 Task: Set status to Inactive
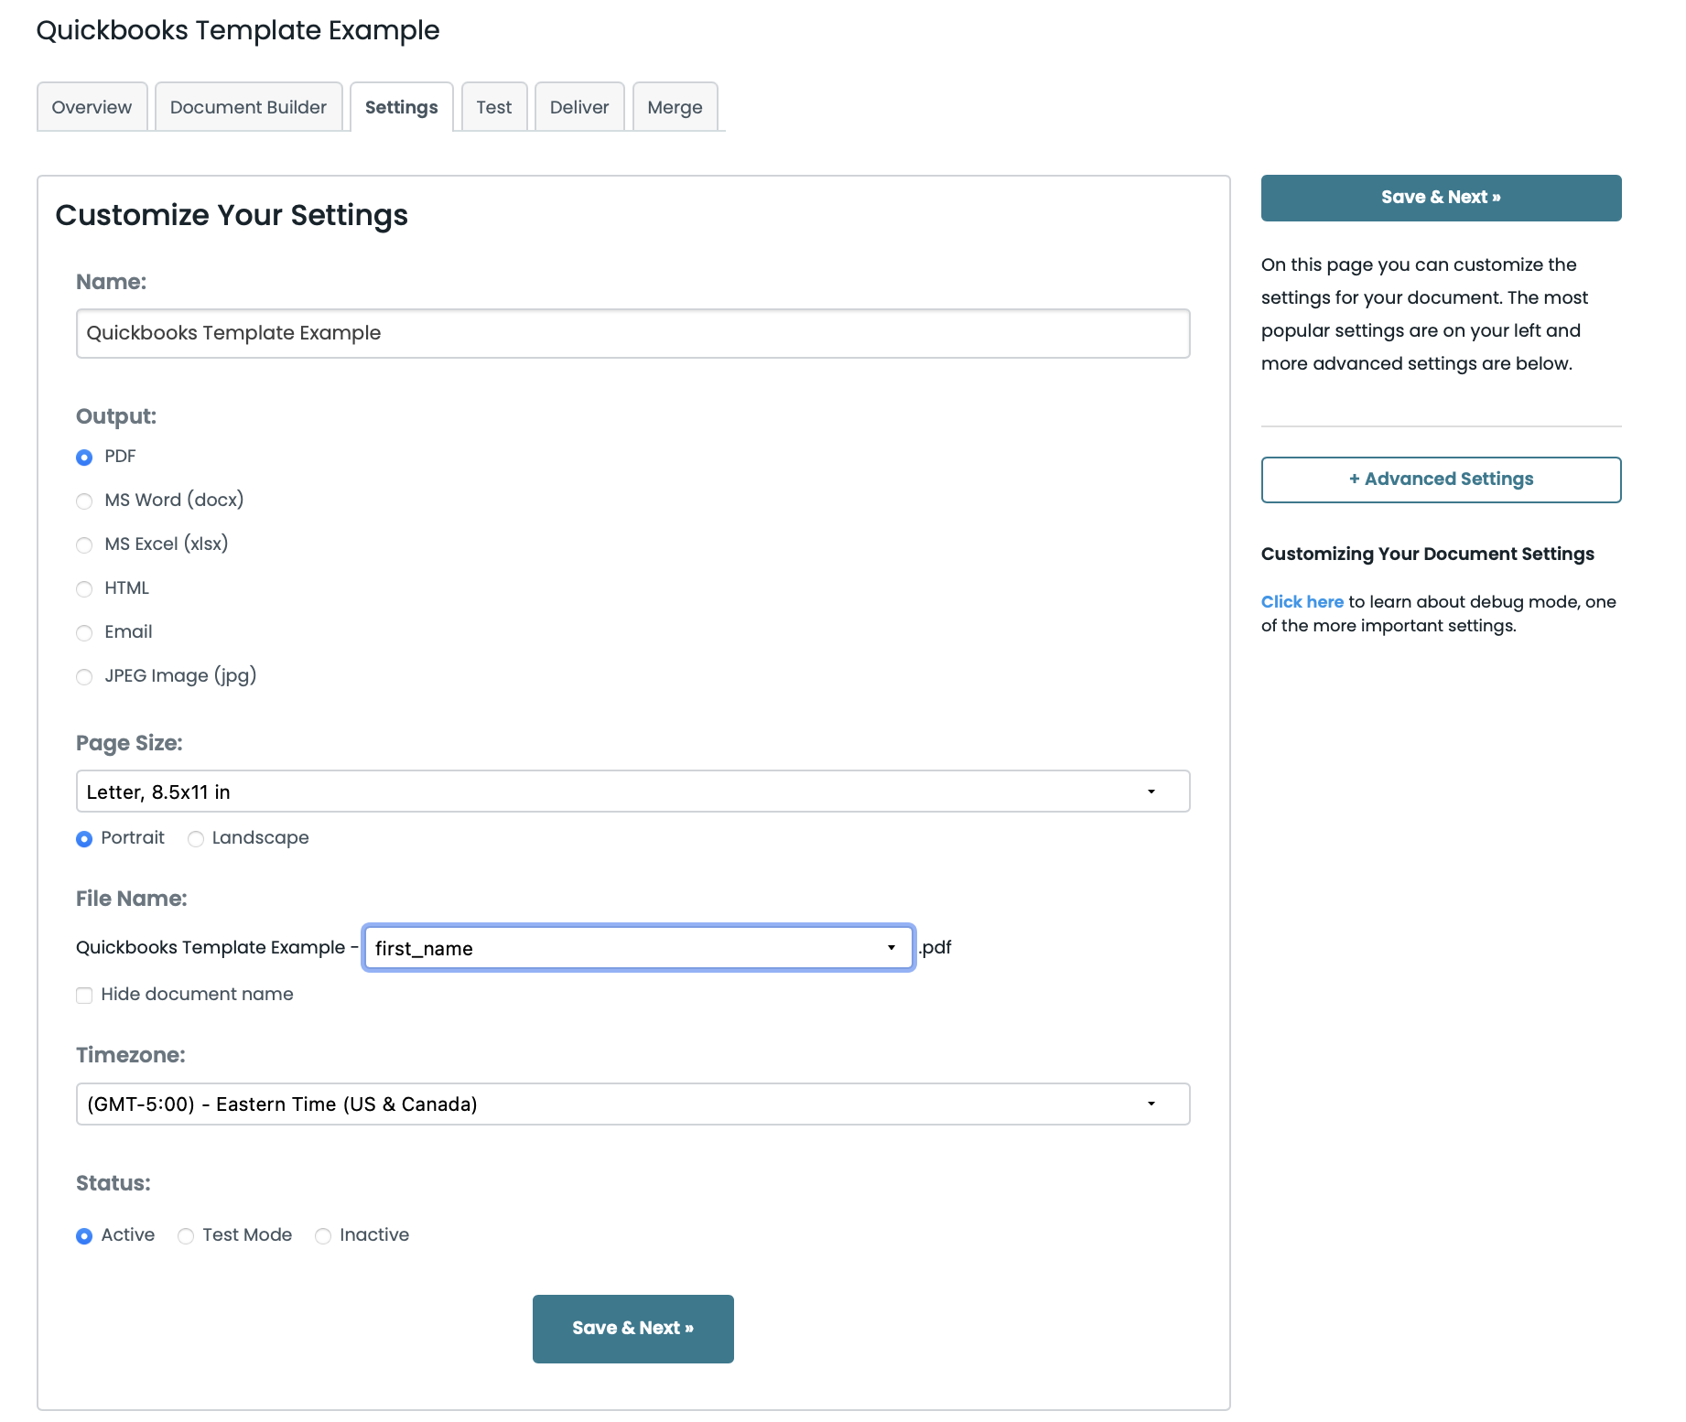point(323,1236)
